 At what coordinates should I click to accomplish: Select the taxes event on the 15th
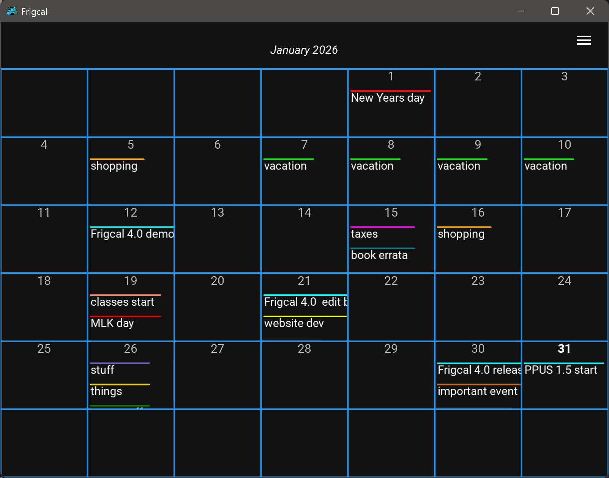tap(364, 234)
